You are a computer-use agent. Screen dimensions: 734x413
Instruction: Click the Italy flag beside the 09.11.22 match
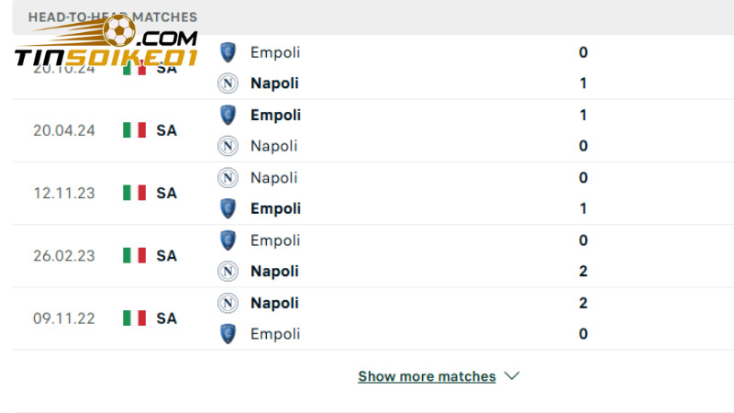[135, 318]
